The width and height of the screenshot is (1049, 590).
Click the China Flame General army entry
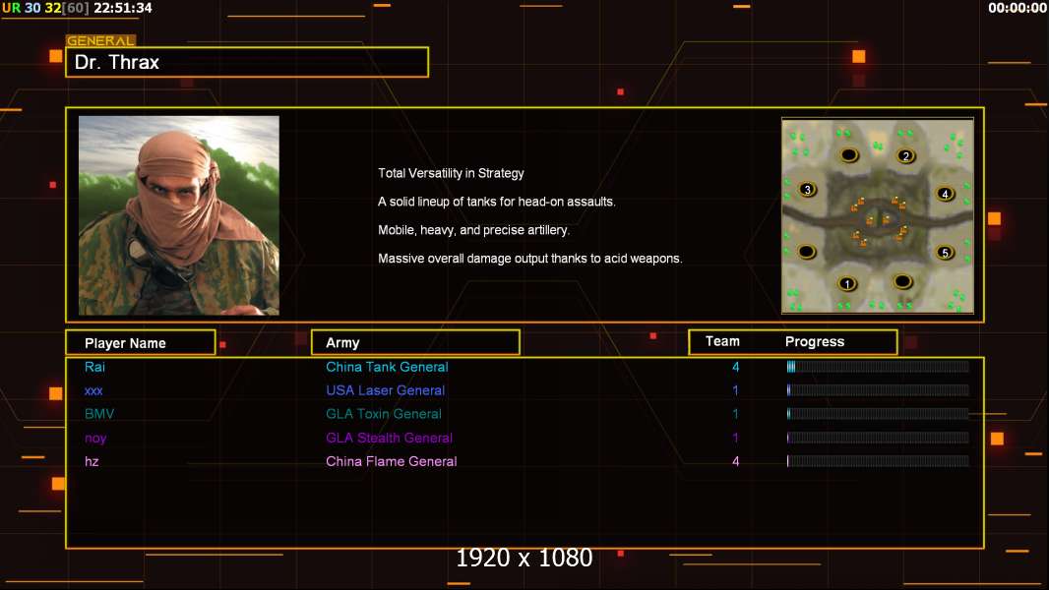392,462
